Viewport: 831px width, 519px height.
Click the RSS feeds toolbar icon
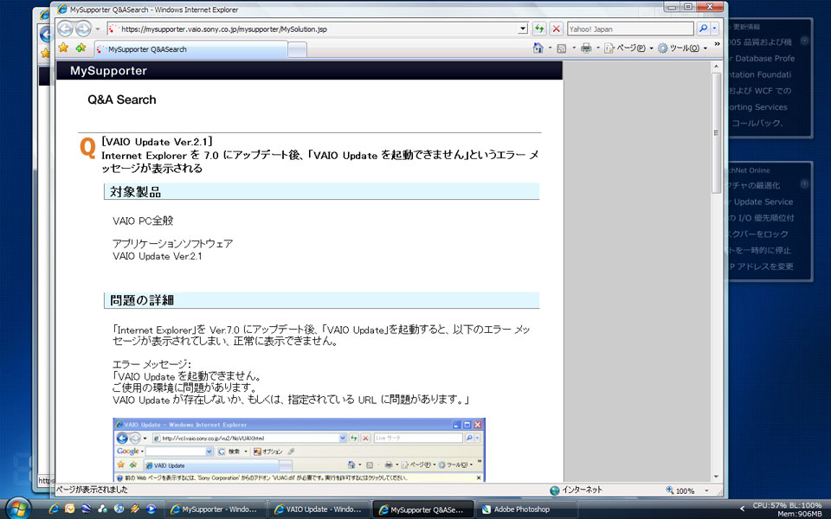coord(562,48)
